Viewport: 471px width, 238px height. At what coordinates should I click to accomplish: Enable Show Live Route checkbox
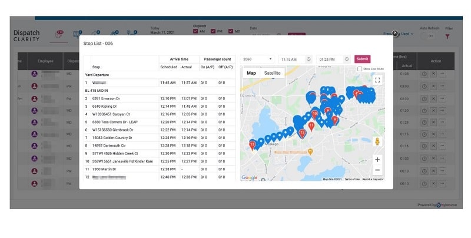[x=360, y=69]
